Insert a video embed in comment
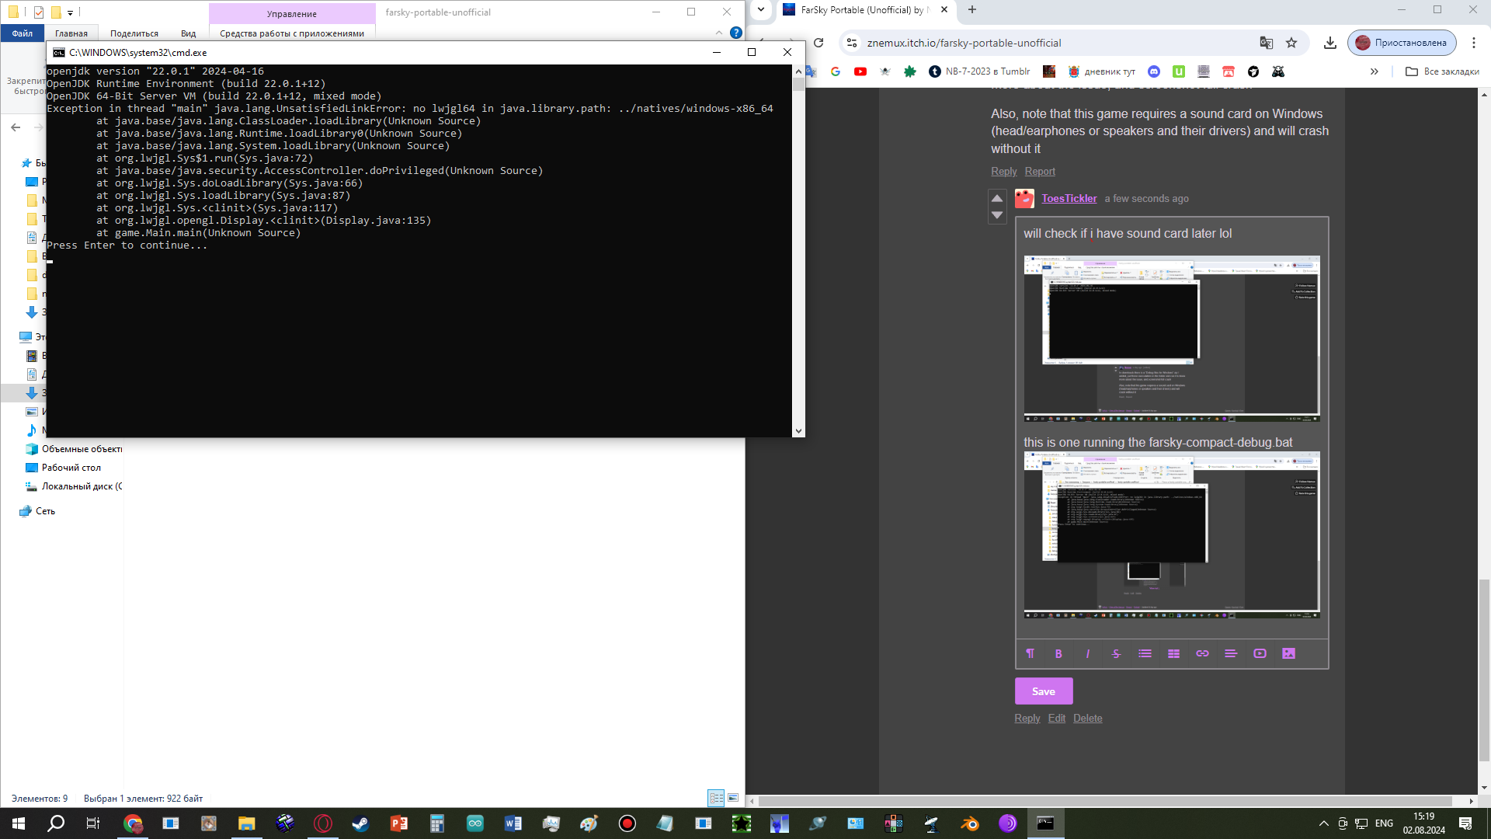The height and width of the screenshot is (839, 1491). [x=1260, y=654]
